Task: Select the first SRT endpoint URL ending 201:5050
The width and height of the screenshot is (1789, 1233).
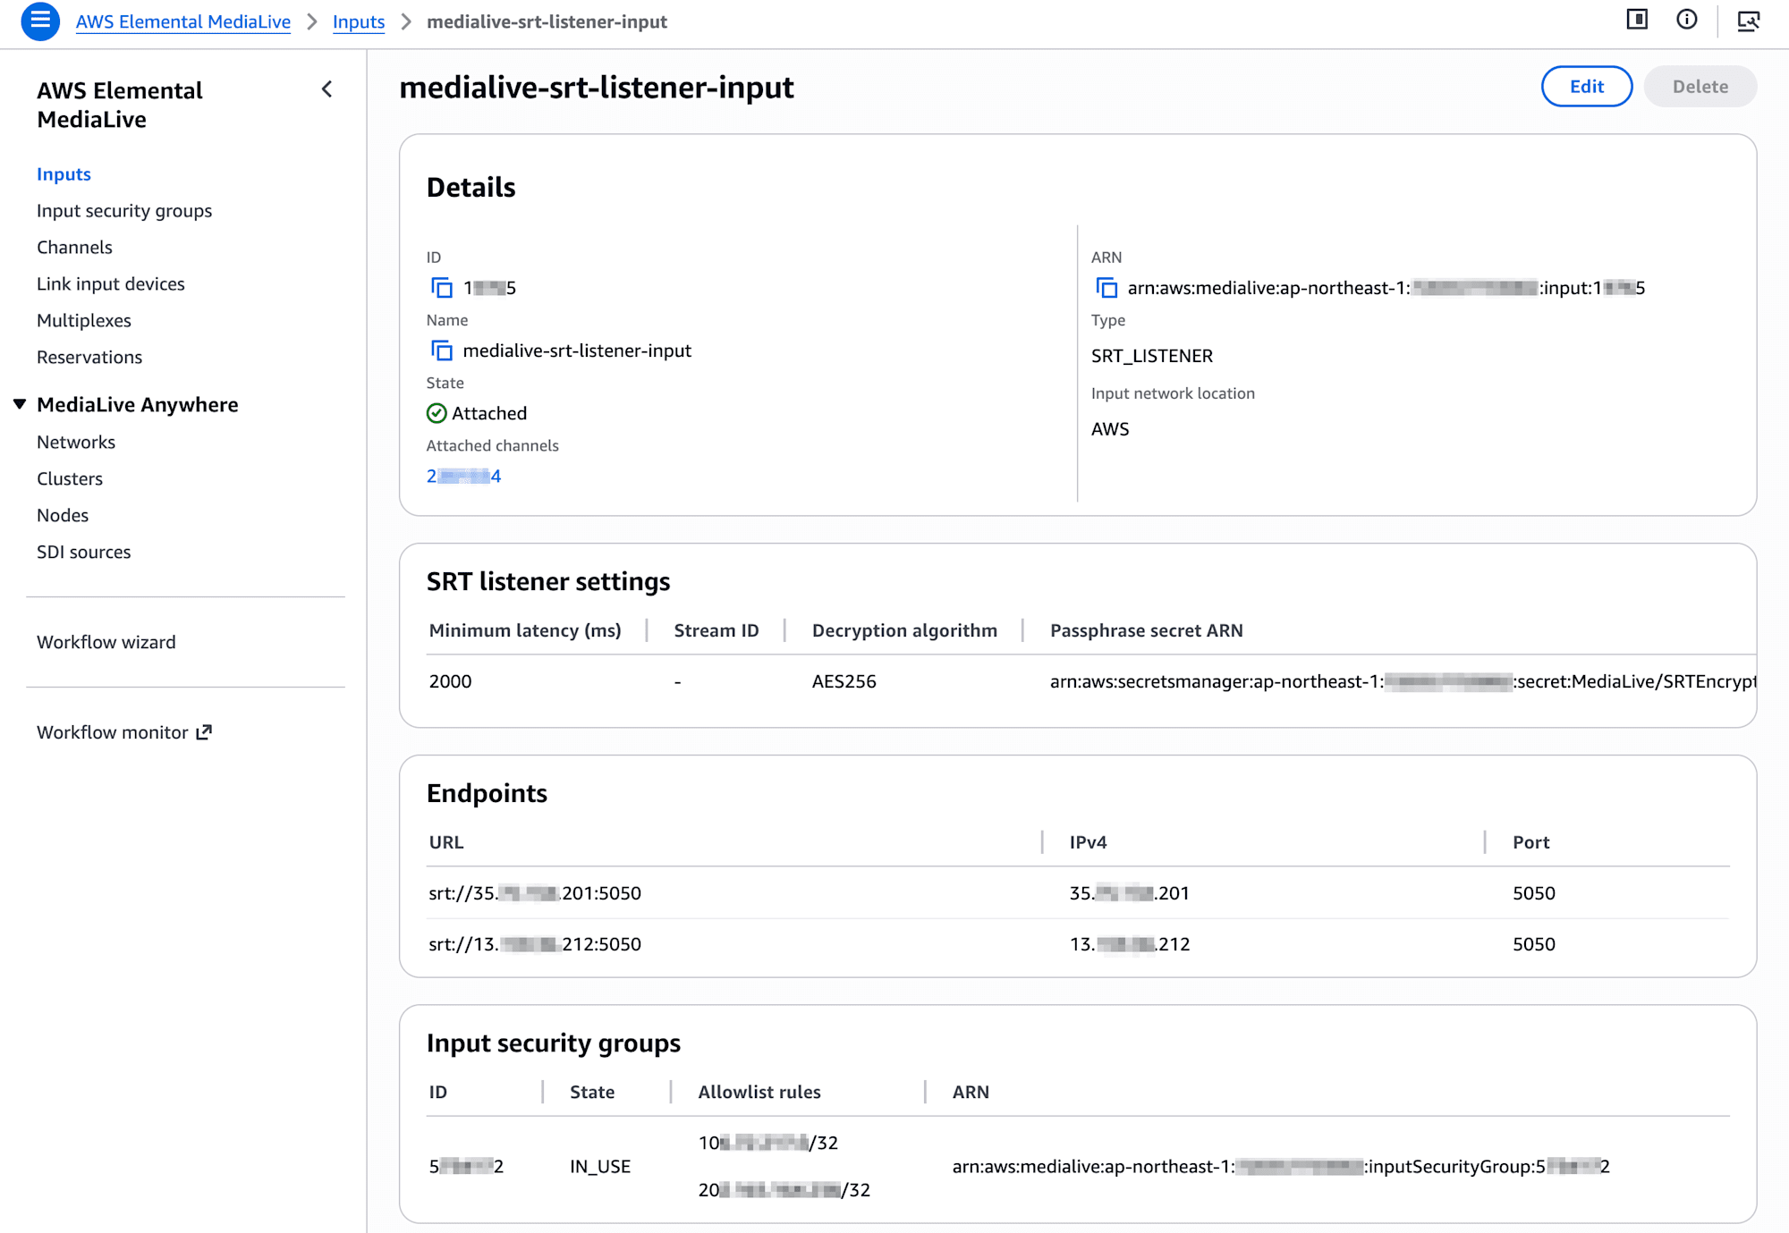Action: [x=535, y=893]
